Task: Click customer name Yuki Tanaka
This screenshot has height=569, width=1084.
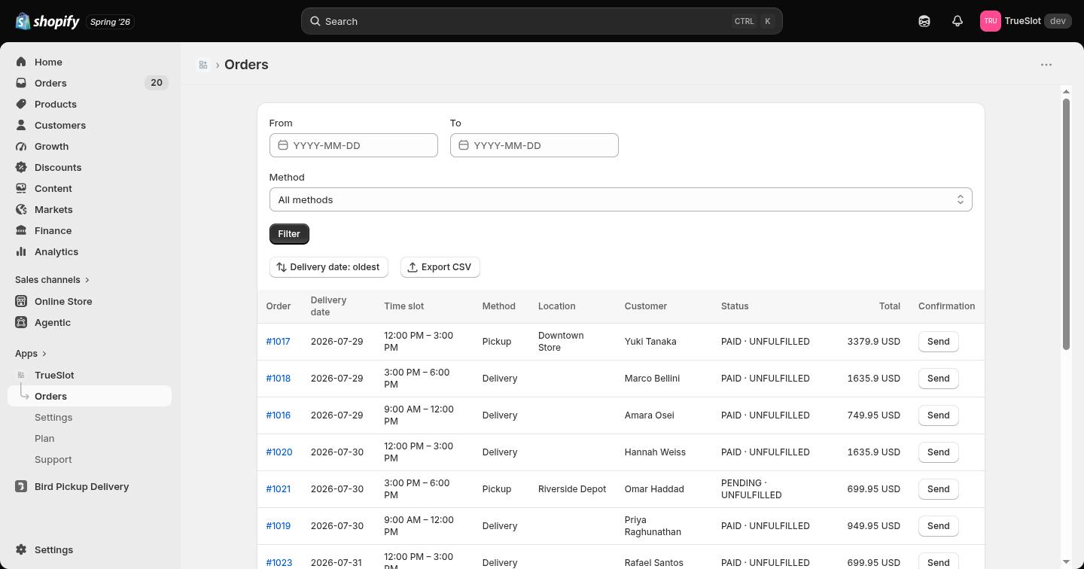Action: tap(650, 342)
